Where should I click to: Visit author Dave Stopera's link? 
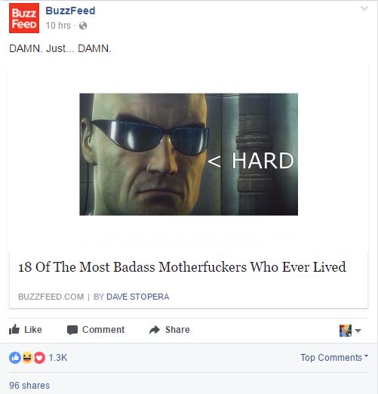[x=138, y=297]
